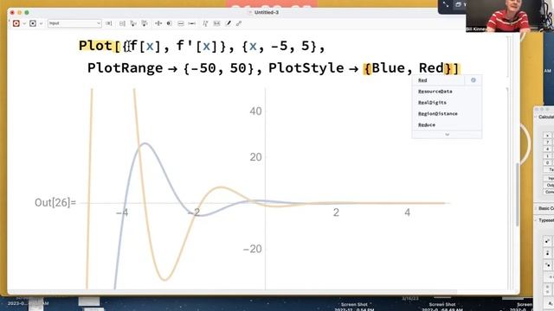Screen dimensions: 554x311
Task: Click the red square icon in the notebook toolbar
Action: pyautogui.click(x=16, y=23)
